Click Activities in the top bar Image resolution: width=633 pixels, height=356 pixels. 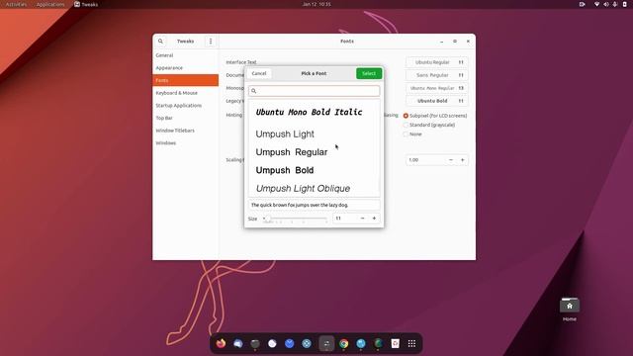pyautogui.click(x=16, y=4)
